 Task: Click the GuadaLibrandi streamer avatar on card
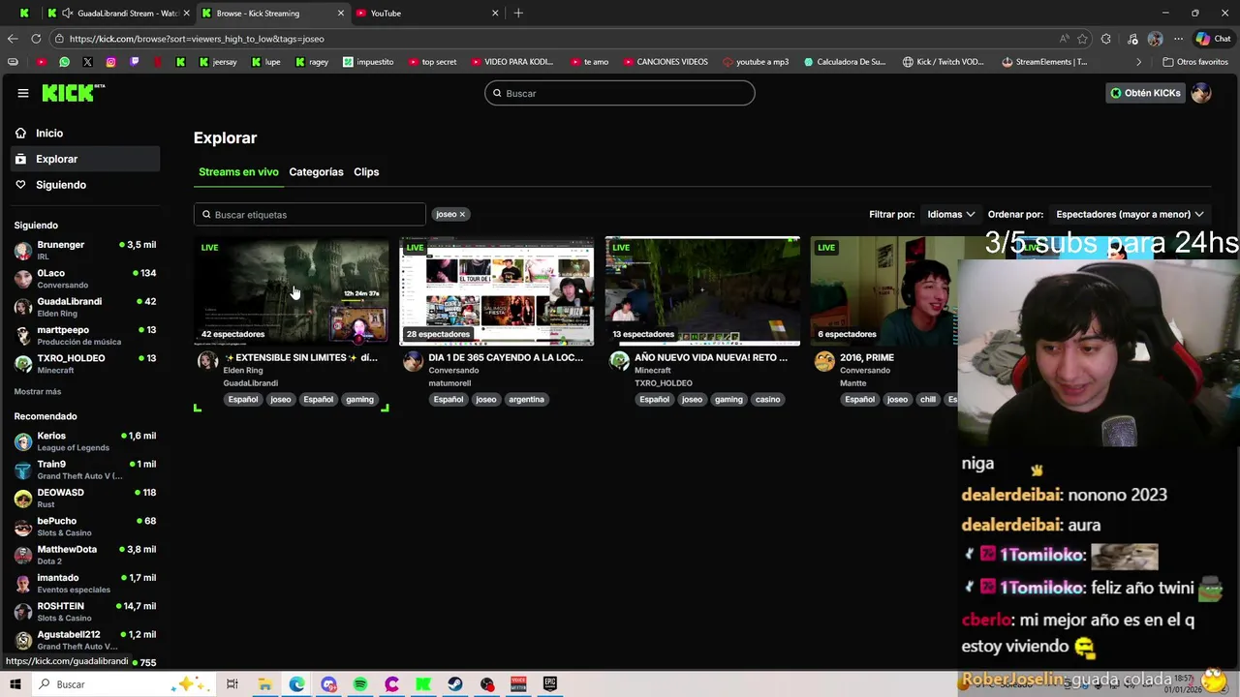tap(207, 361)
